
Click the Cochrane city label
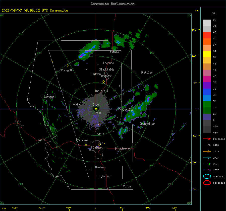click(82, 140)
